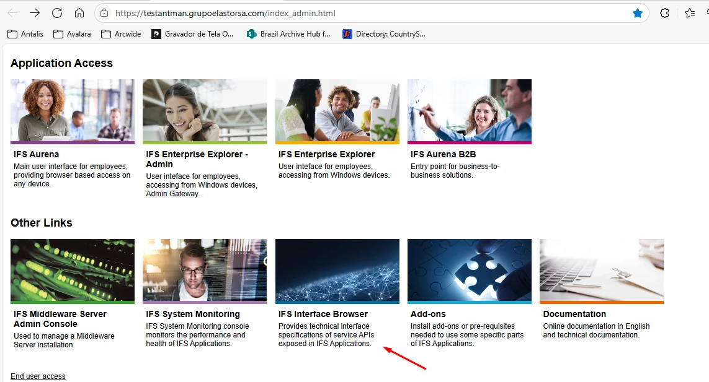
Task: Open the IFS System Monitoring title
Action: [x=193, y=314]
